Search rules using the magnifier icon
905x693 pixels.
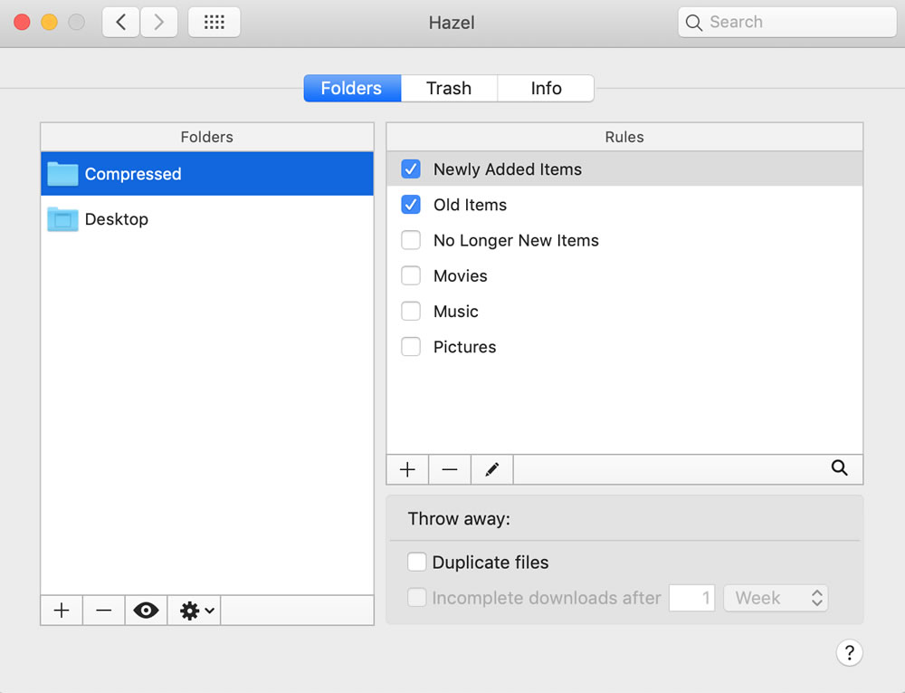pos(839,467)
